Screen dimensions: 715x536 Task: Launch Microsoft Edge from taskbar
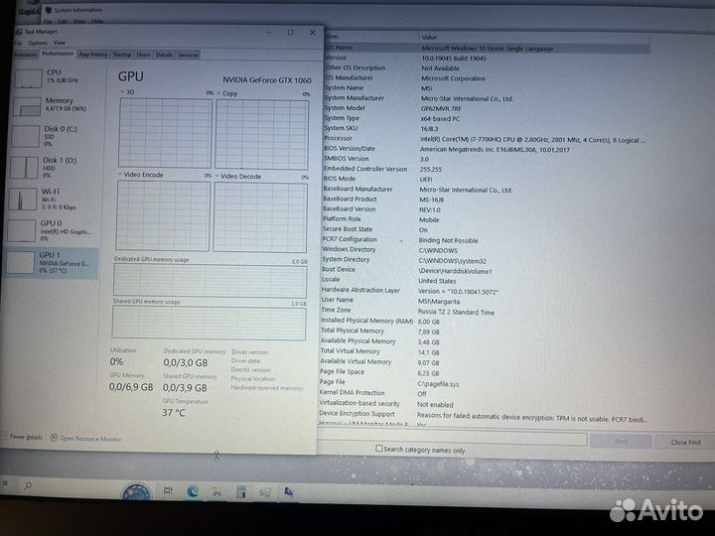pyautogui.click(x=193, y=491)
